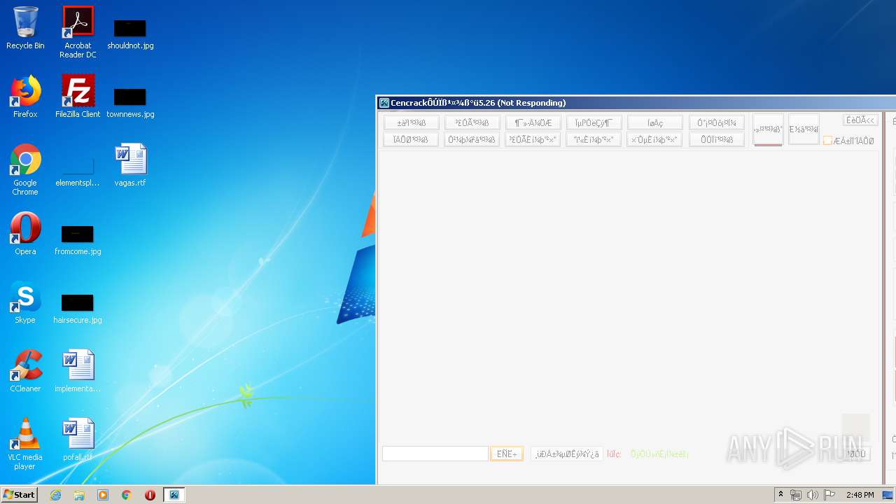Viewport: 896px width, 504px height.
Task: Launch VLC media player shortcut
Action: (25, 444)
